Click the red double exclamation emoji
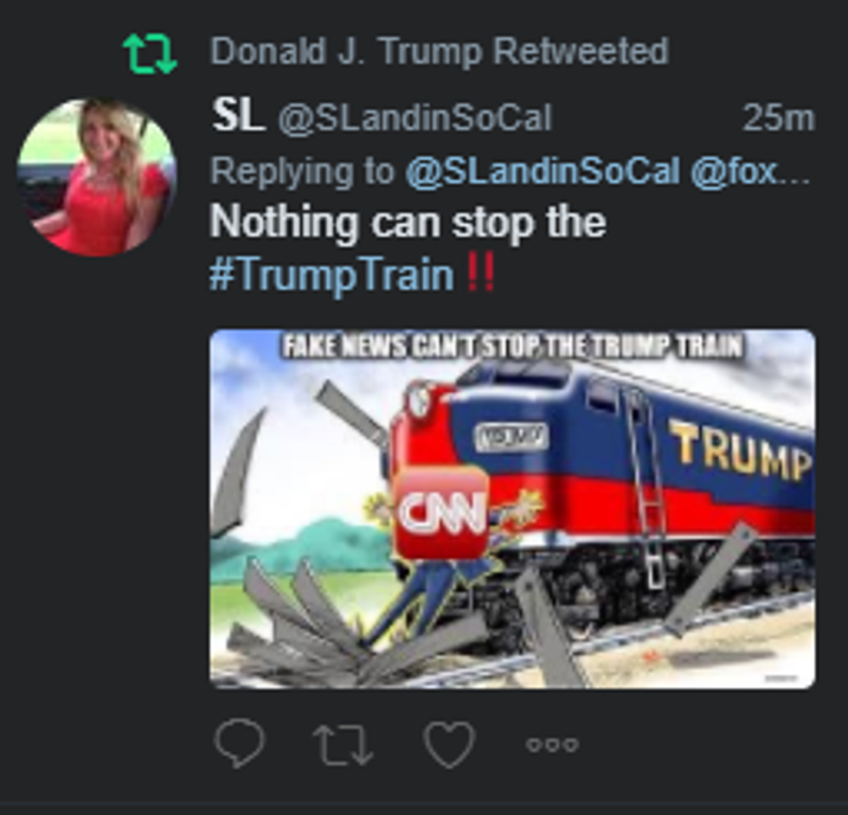 click(479, 276)
